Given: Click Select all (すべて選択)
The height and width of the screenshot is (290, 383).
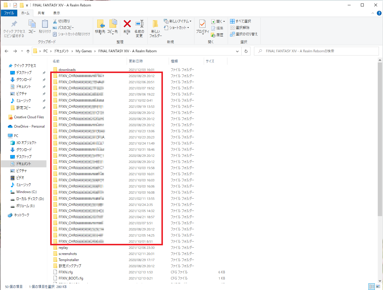Looking at the screenshot, I should (x=241, y=21).
